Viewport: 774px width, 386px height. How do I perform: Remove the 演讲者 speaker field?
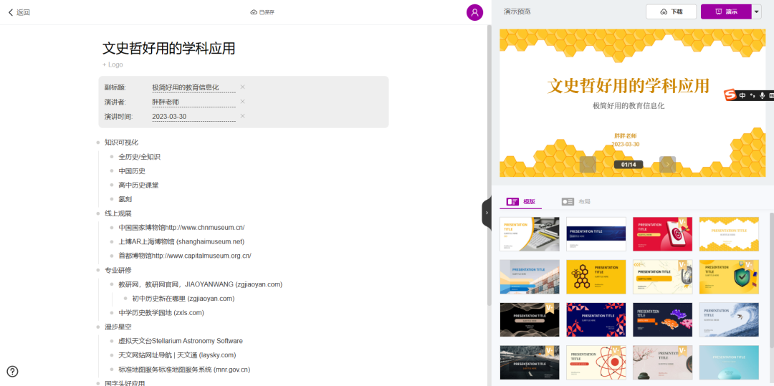pyautogui.click(x=242, y=102)
